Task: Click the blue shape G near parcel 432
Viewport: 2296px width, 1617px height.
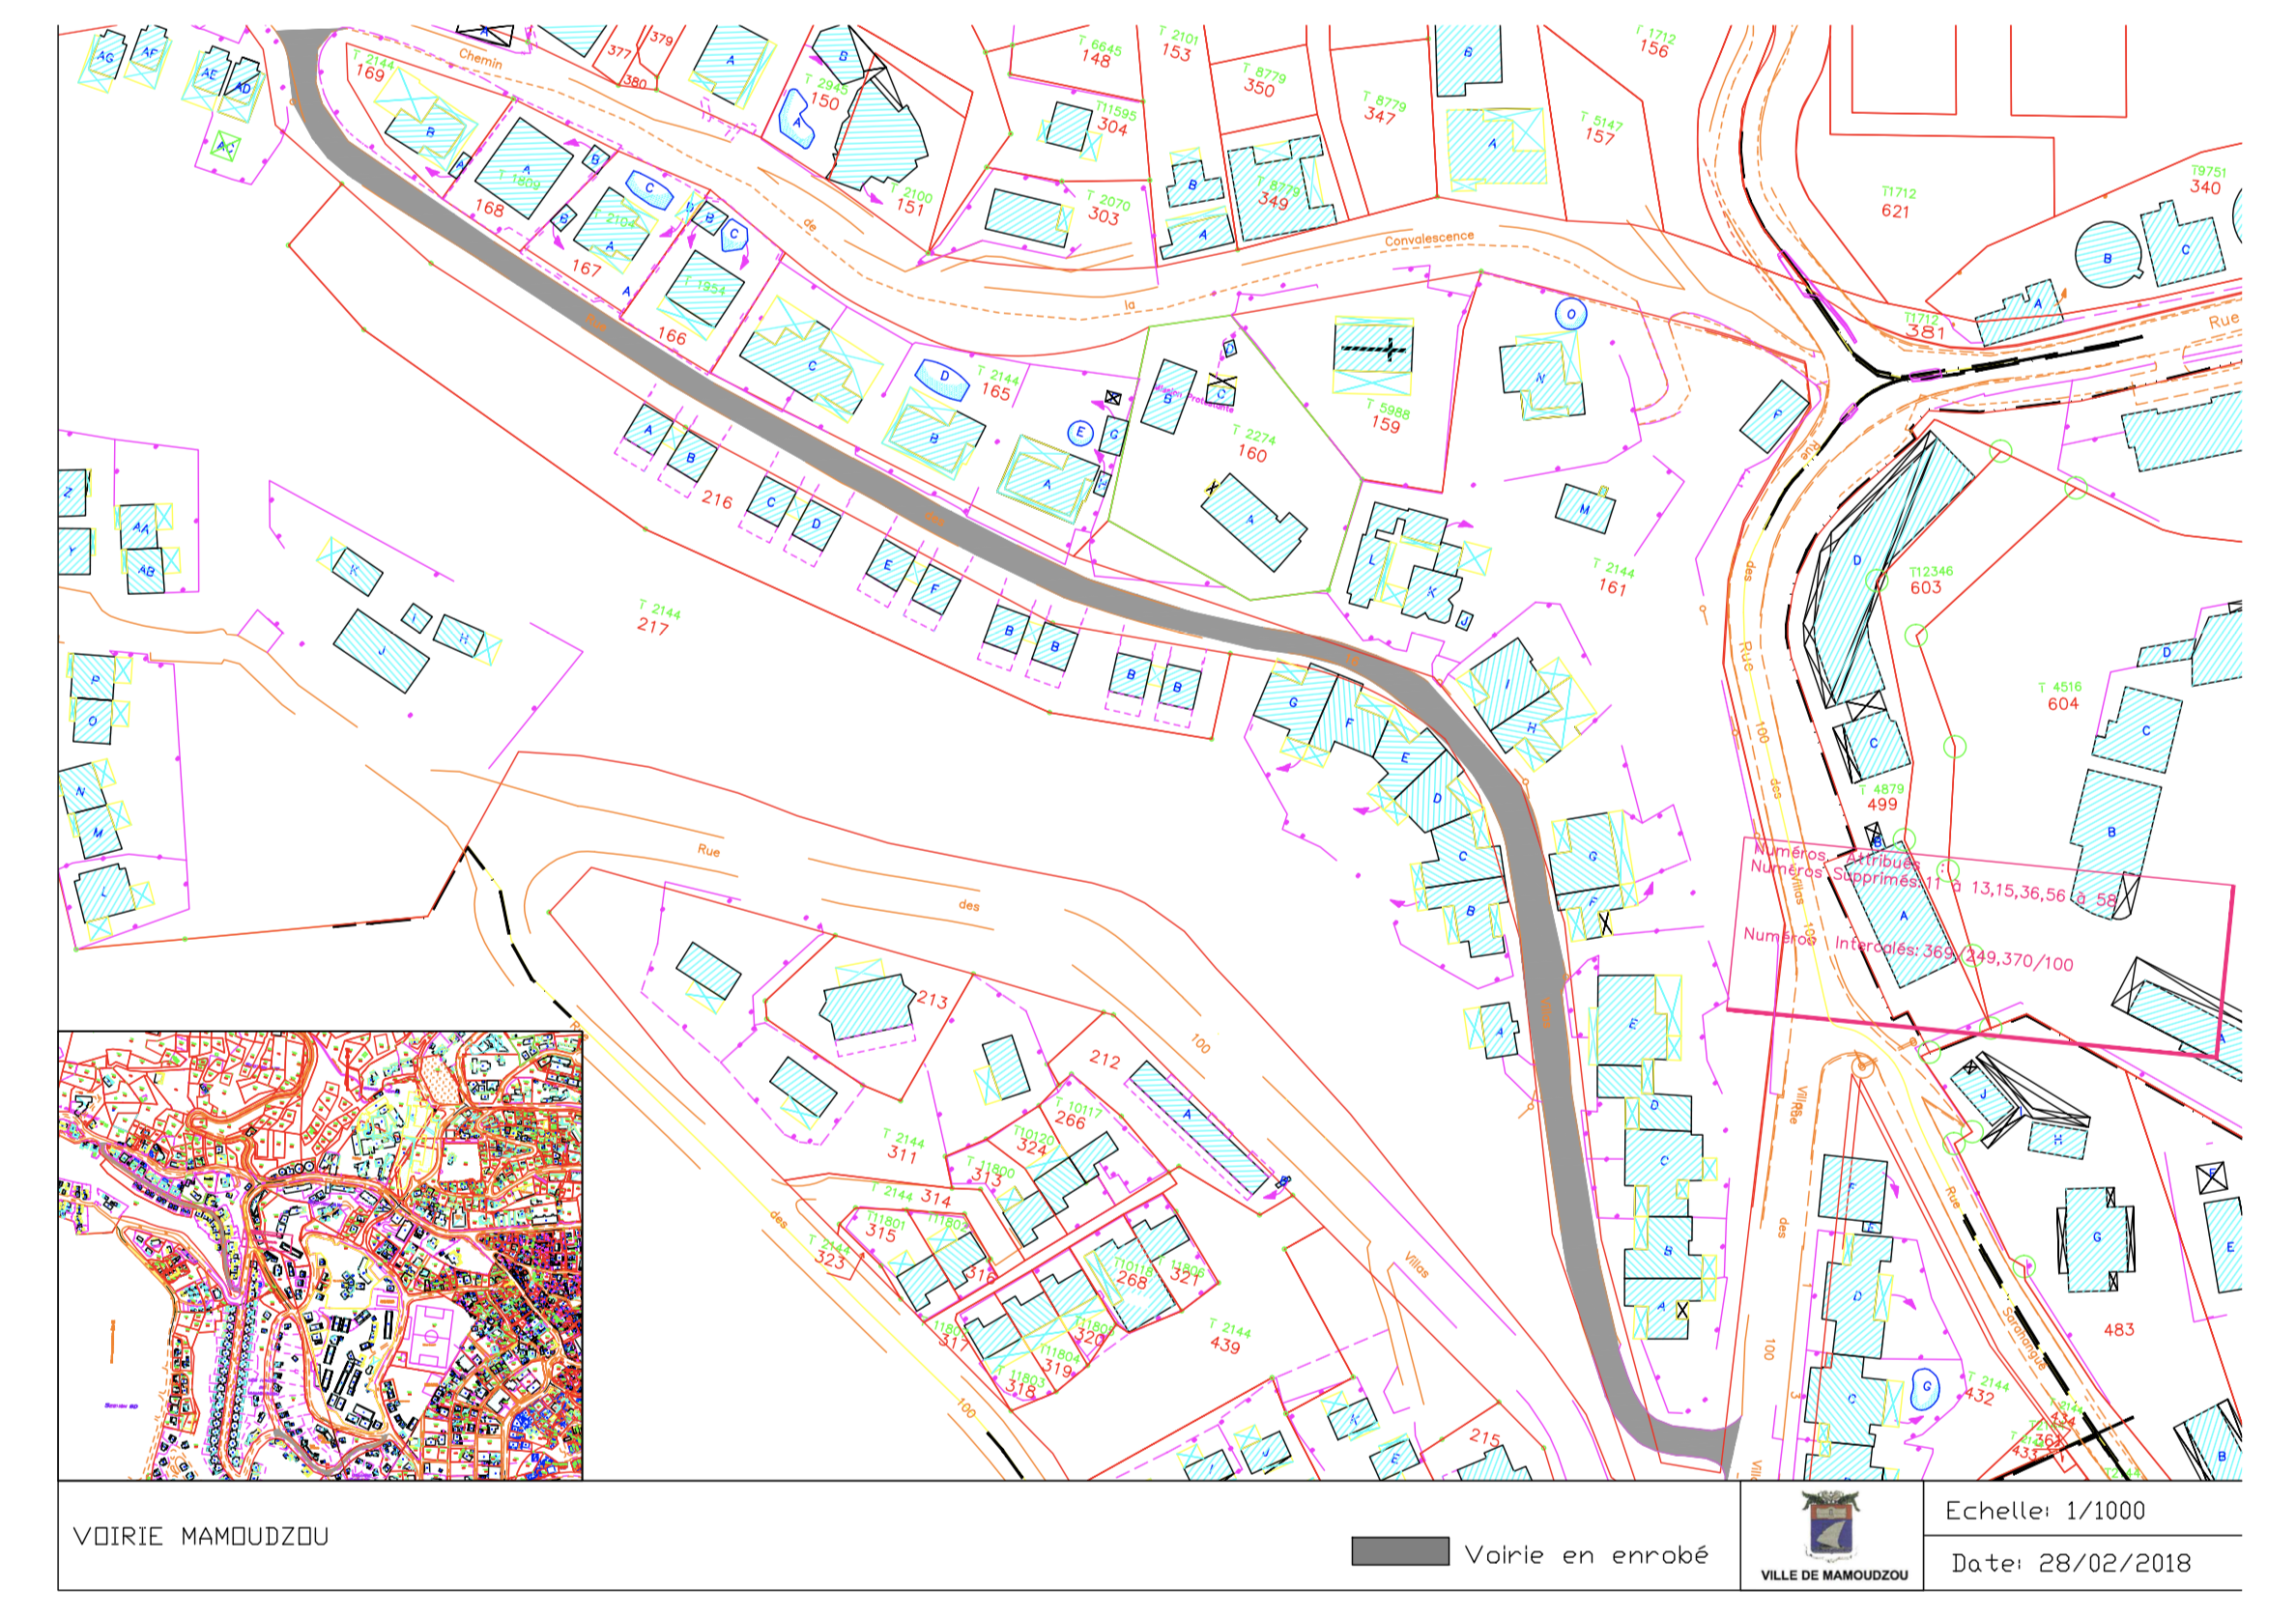Action: (x=1925, y=1387)
